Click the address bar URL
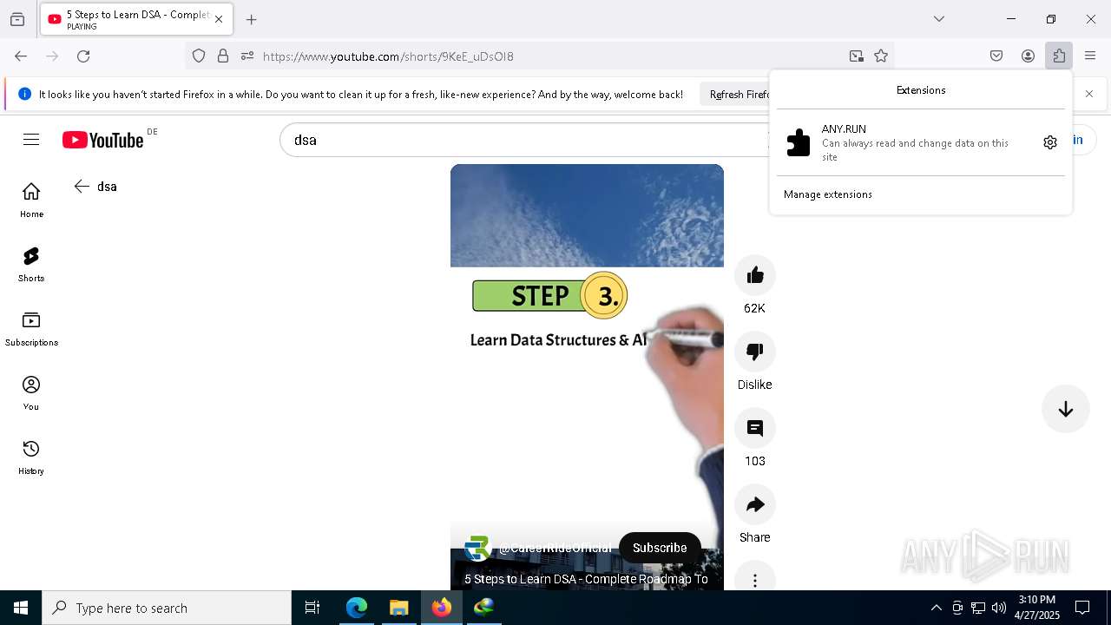 click(388, 56)
